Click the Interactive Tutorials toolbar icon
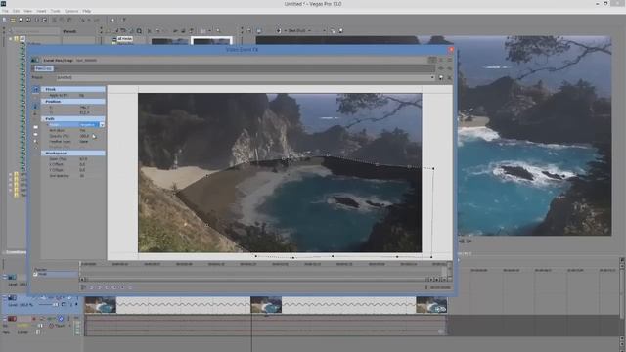The width and height of the screenshot is (626, 352). coord(112,20)
